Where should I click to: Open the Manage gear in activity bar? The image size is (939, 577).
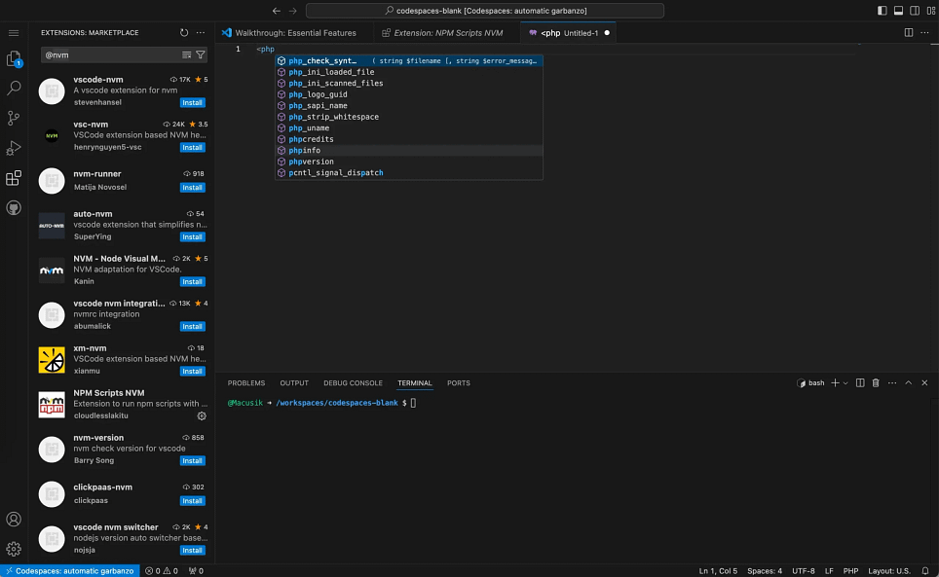coord(14,549)
